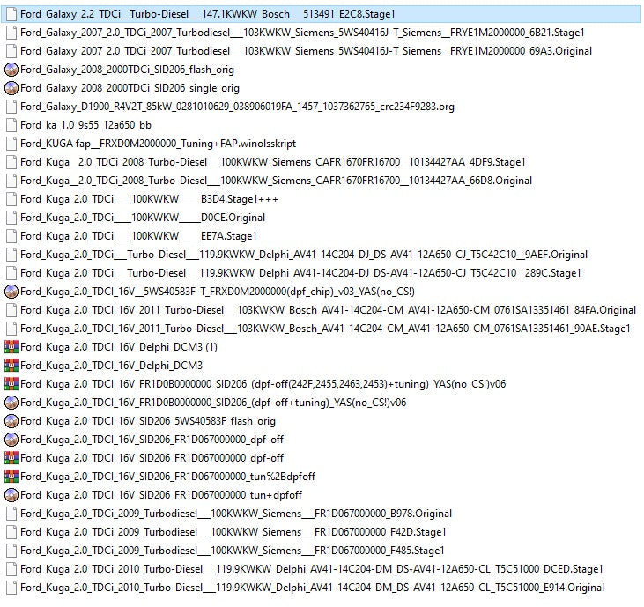Screen dimensions: 644x607
Task: Click disc icon of Kuga dpf_chip v03 file
Action: (11, 291)
